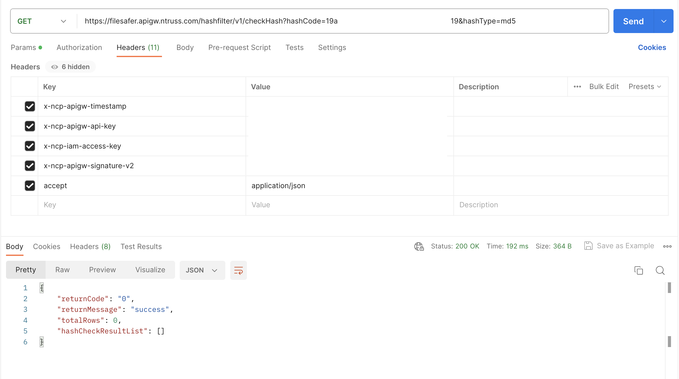Disable the x-ncp-iam-access-key header checkbox
Image resolution: width=679 pixels, height=379 pixels.
point(30,146)
